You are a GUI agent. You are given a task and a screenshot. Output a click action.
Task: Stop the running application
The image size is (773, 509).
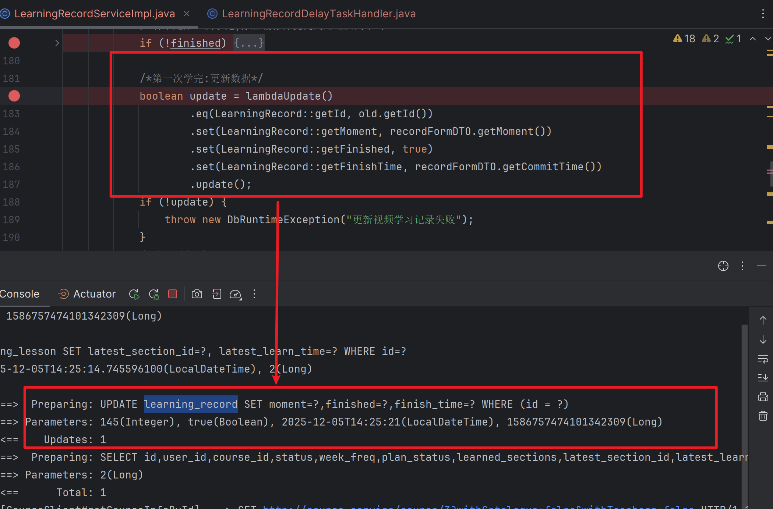[x=173, y=294]
